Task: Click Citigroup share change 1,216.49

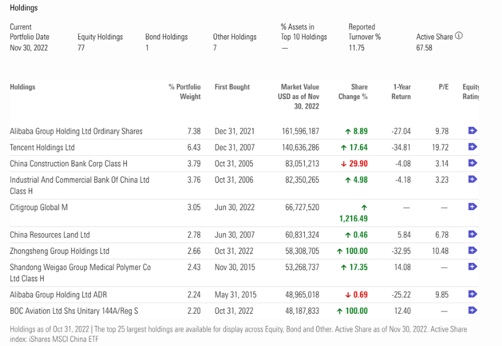Action: [353, 213]
